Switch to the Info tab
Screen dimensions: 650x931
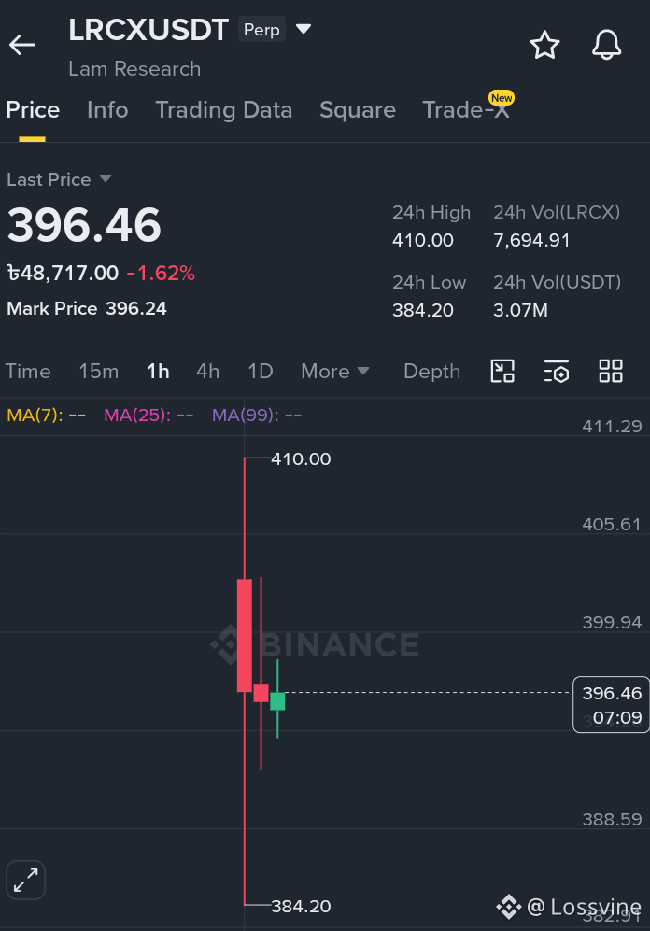107,110
